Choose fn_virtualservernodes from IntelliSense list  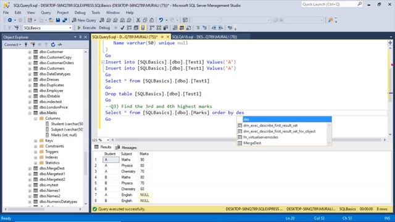click(x=260, y=137)
